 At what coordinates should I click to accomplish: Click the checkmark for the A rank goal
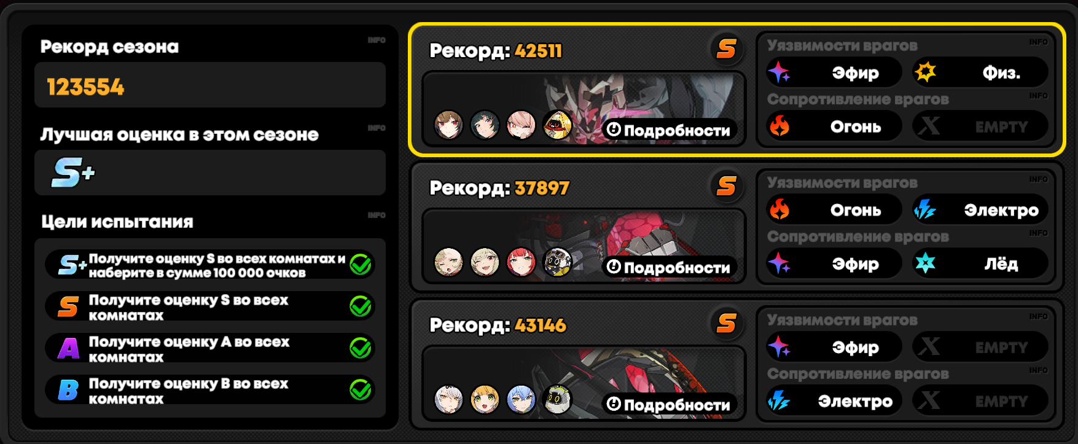click(361, 348)
